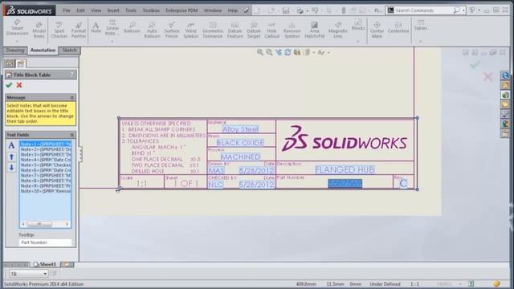Open the Insert menu
The height and width of the screenshot is (289, 514).
coord(113,10)
